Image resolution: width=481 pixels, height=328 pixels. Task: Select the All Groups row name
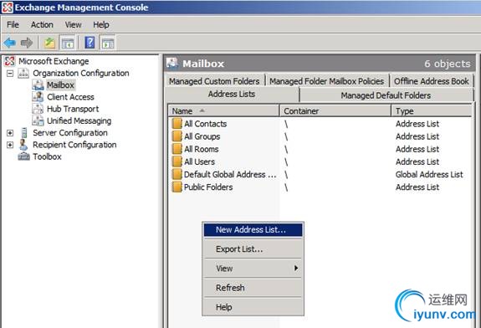pos(202,136)
